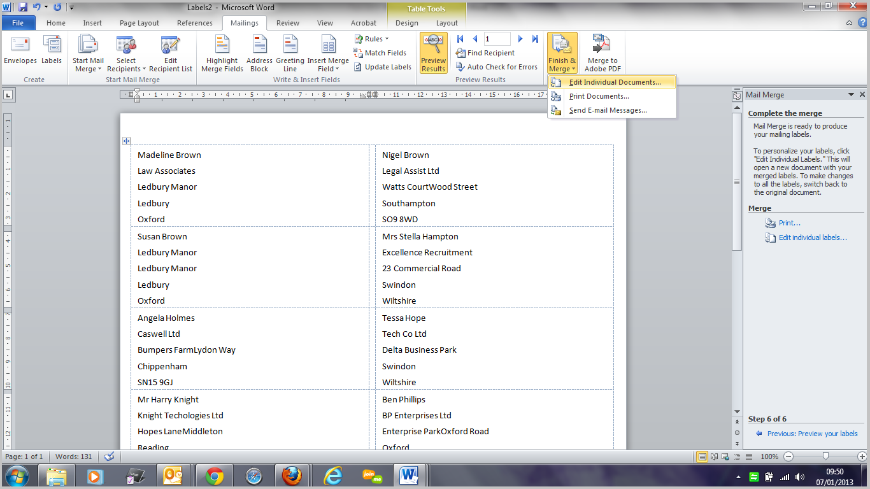This screenshot has height=489, width=870.
Task: Switch to the Review tab
Action: tap(288, 23)
